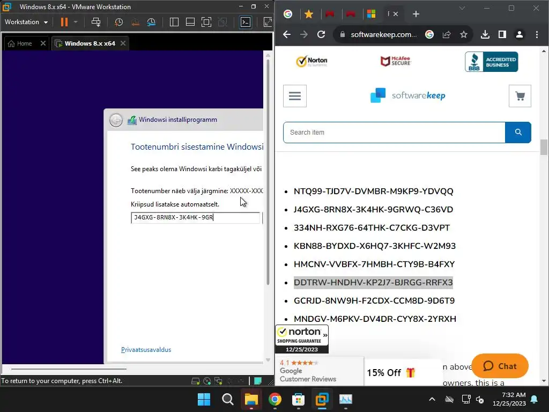Expand the power options arrow beside pause
This screenshot has height=412, width=549.
76,22
